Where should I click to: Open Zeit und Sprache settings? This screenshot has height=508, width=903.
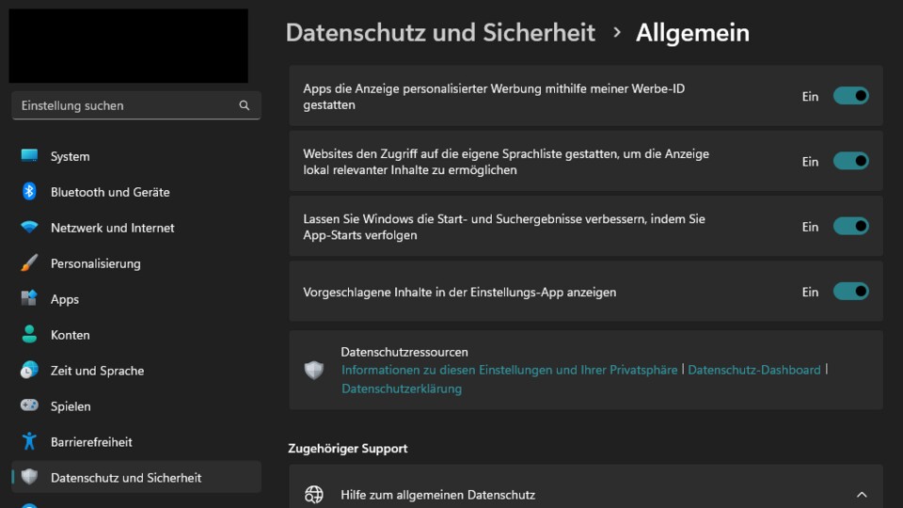click(x=135, y=371)
